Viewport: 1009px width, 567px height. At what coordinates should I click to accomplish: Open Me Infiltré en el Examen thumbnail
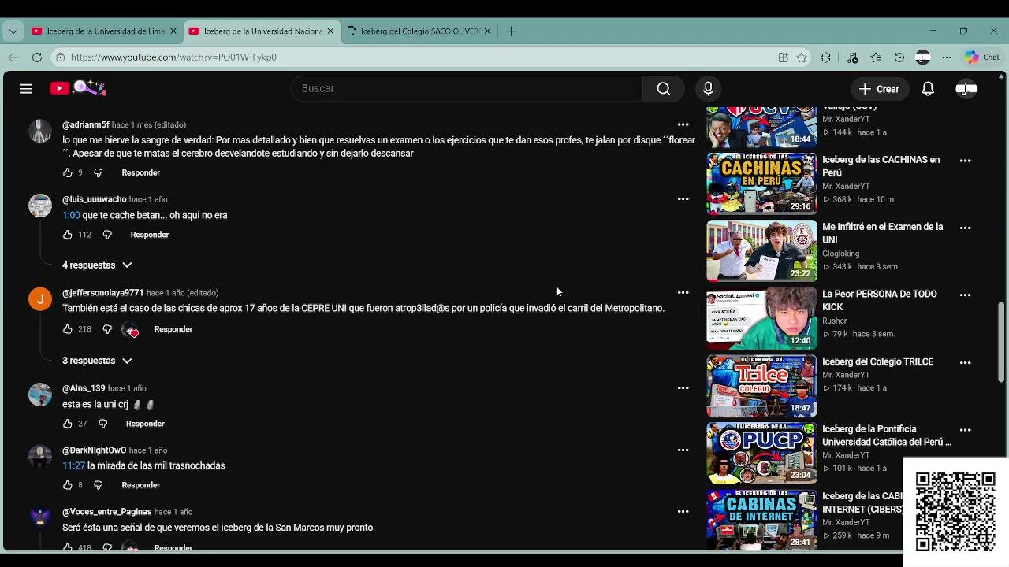(x=761, y=251)
